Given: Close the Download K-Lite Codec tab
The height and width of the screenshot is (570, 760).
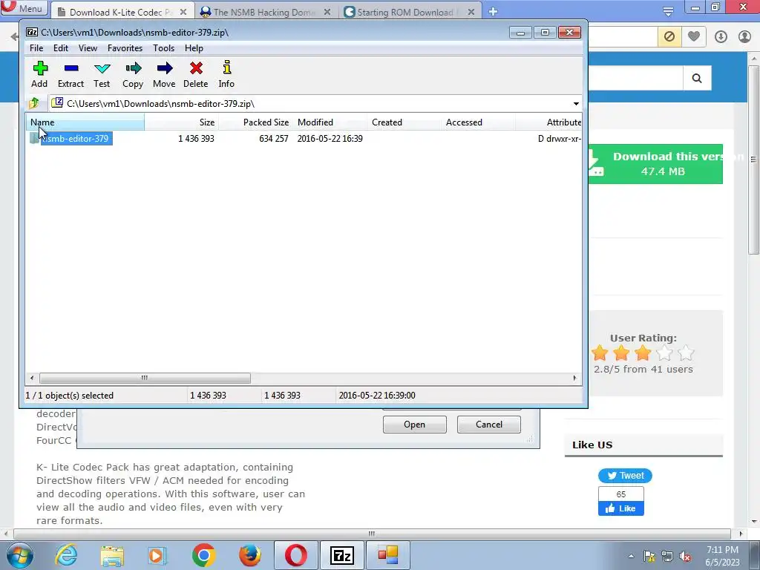Looking at the screenshot, I should [x=183, y=12].
